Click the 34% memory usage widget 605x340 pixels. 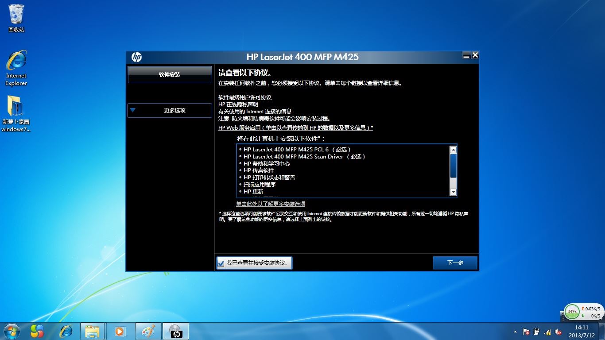pyautogui.click(x=572, y=311)
